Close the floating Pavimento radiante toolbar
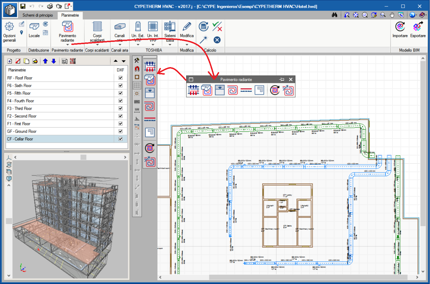Viewport: 430px width, 284px height. point(291,79)
